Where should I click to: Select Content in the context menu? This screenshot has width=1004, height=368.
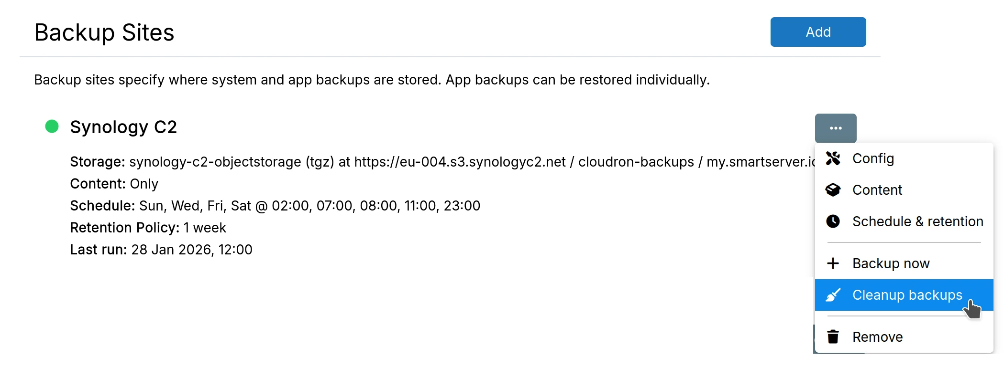click(x=877, y=189)
